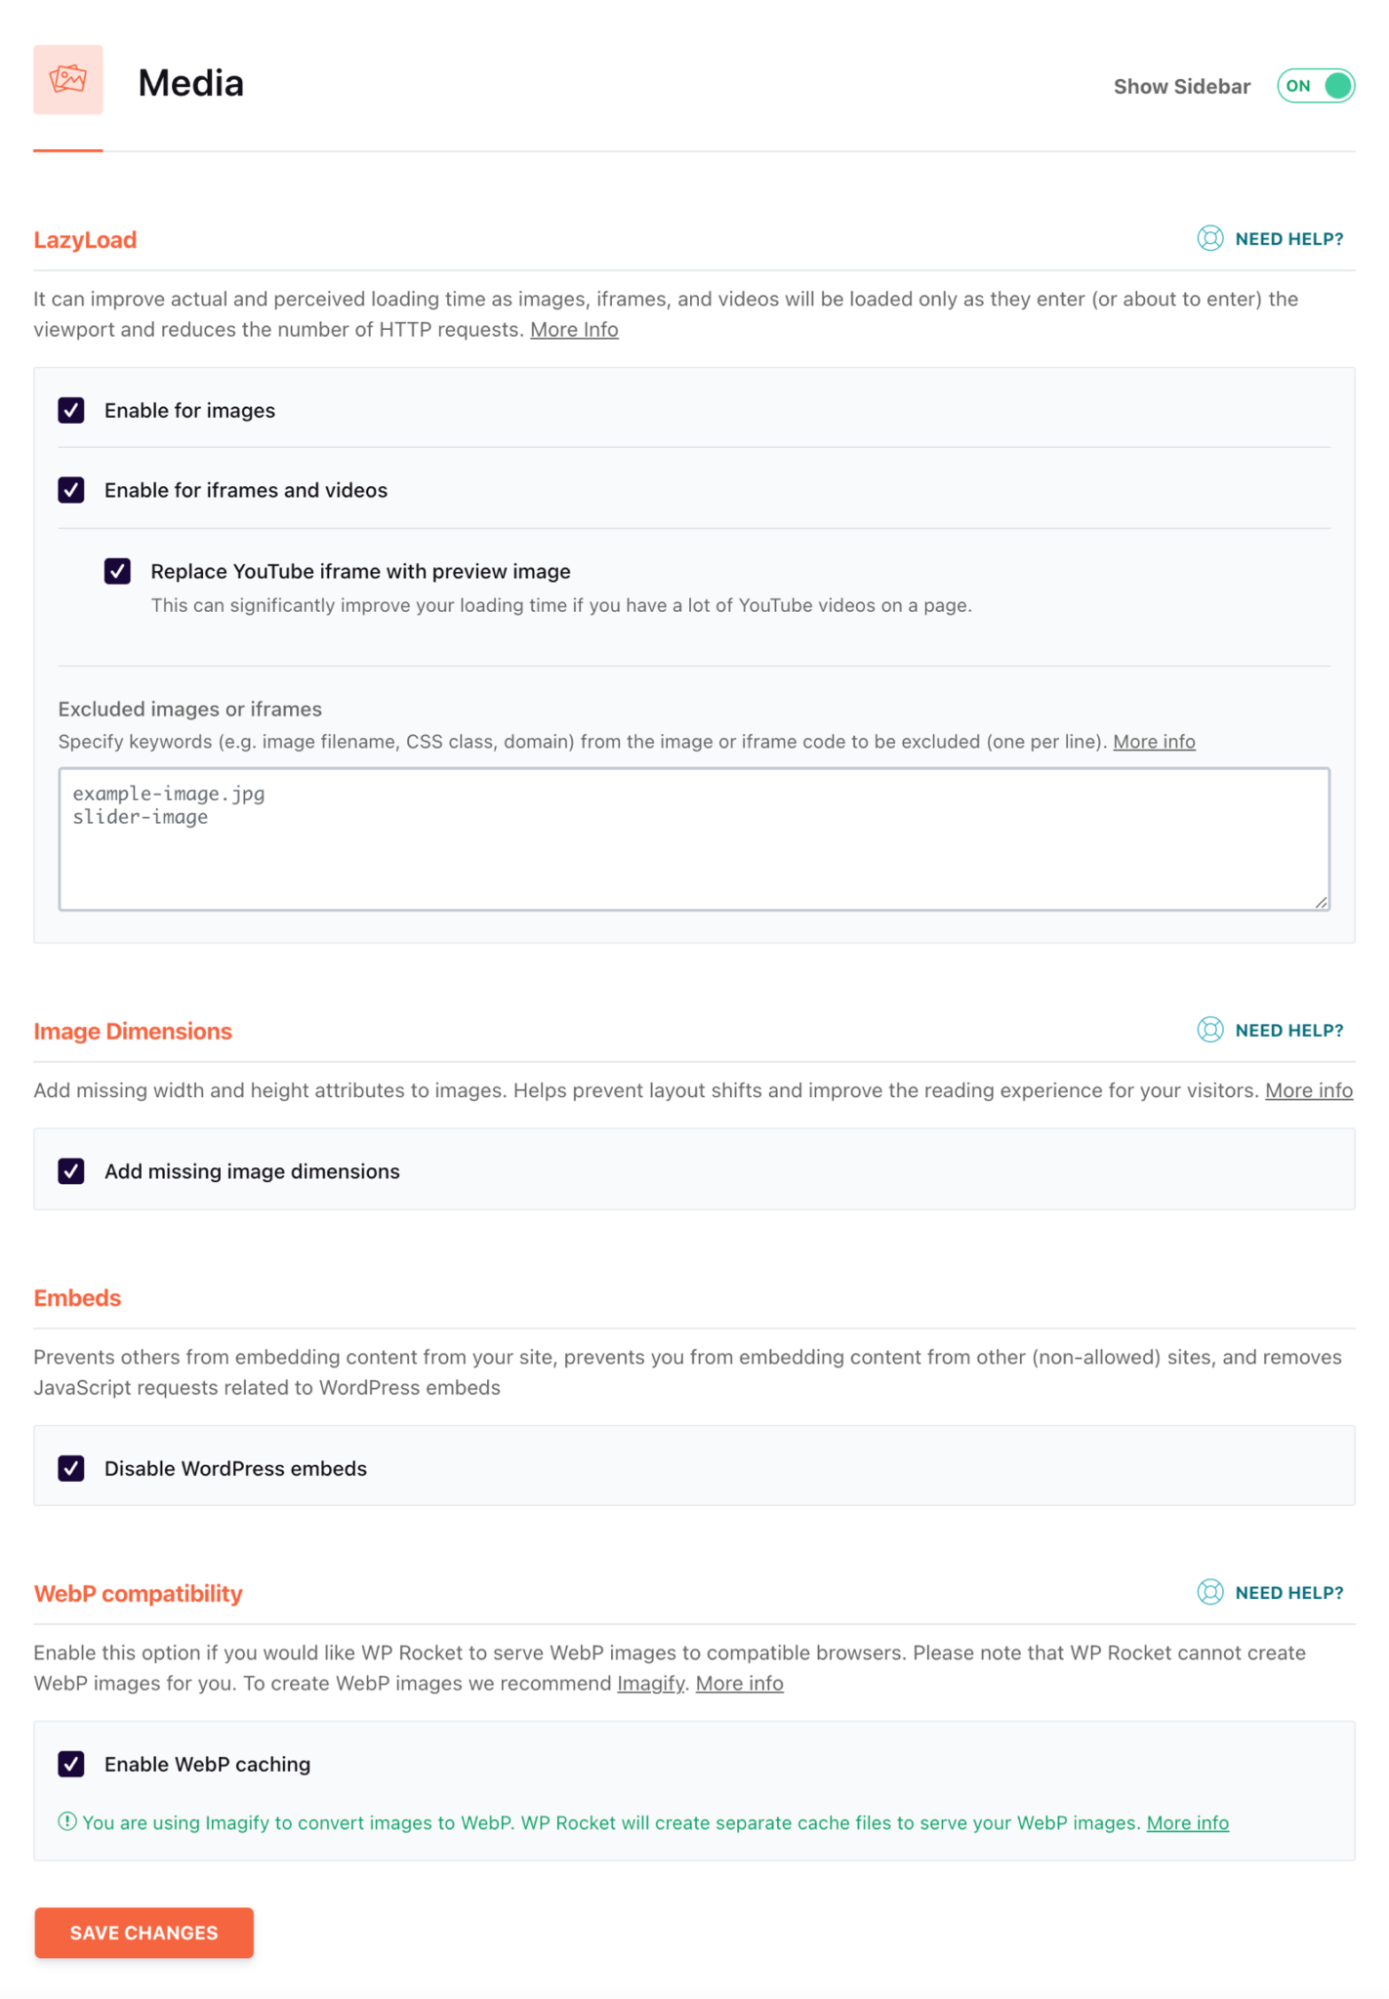This screenshot has height=1999, width=1389.
Task: Click the NEED HELP? label near Embeds heading
Action: pos(1288,1030)
